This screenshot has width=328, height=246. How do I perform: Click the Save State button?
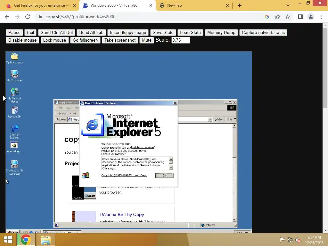click(163, 32)
